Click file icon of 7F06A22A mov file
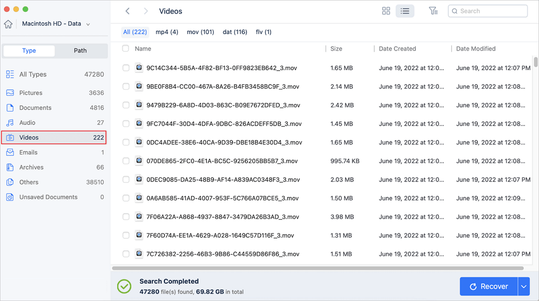Viewport: 539px width, 301px height. 139,216
